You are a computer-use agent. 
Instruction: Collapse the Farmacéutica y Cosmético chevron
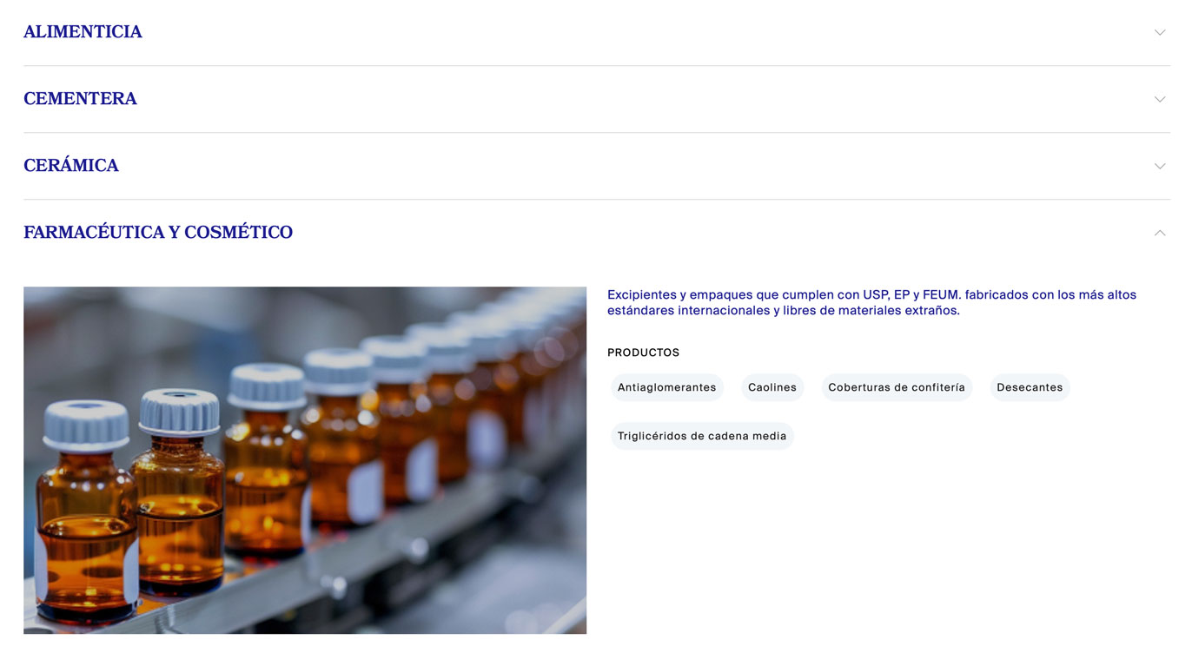(x=1159, y=233)
